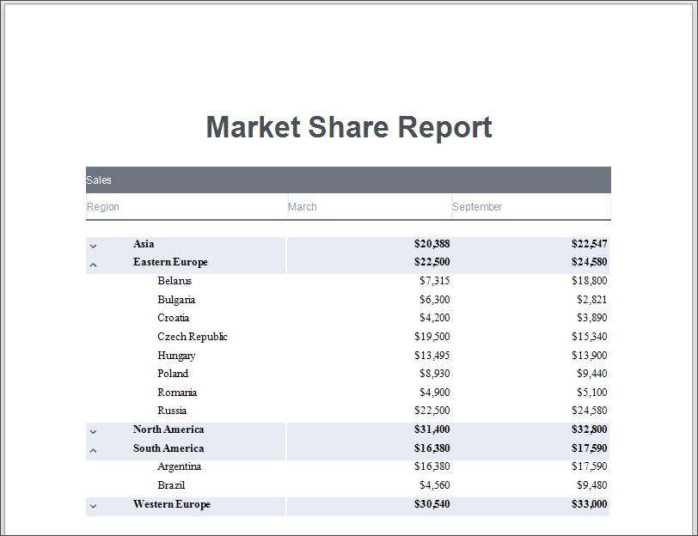Screen dimensions: 698x536
Task: Click the downward chevron beside Asia
Action: tap(93, 245)
